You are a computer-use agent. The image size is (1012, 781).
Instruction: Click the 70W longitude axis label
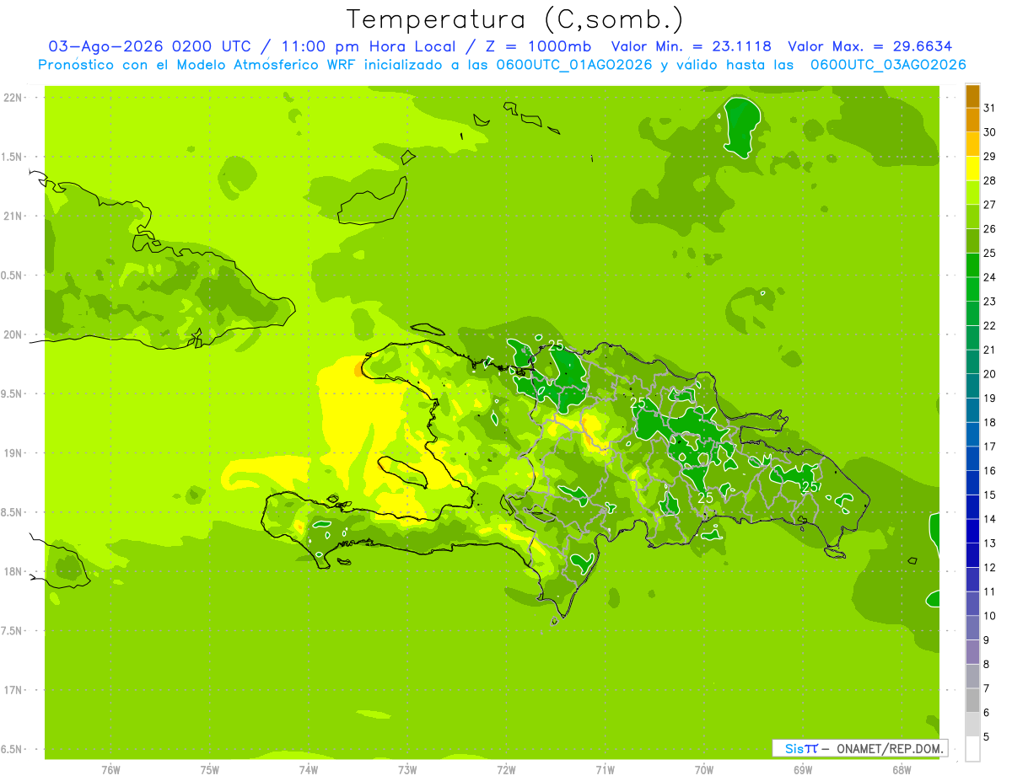[703, 770]
